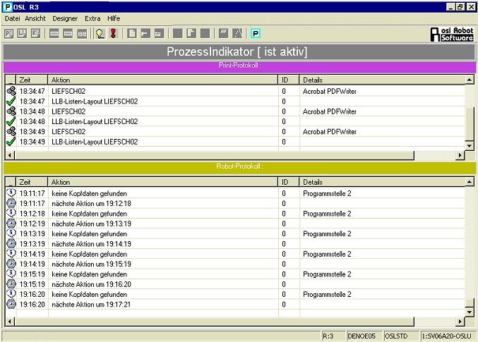Click info icon of 19:11:17 keine Kopfdaten row

11,193
